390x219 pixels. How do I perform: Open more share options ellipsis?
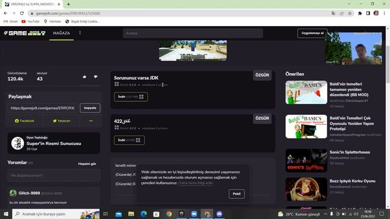[91, 121]
